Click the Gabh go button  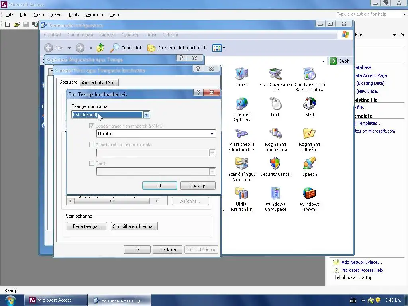340,61
